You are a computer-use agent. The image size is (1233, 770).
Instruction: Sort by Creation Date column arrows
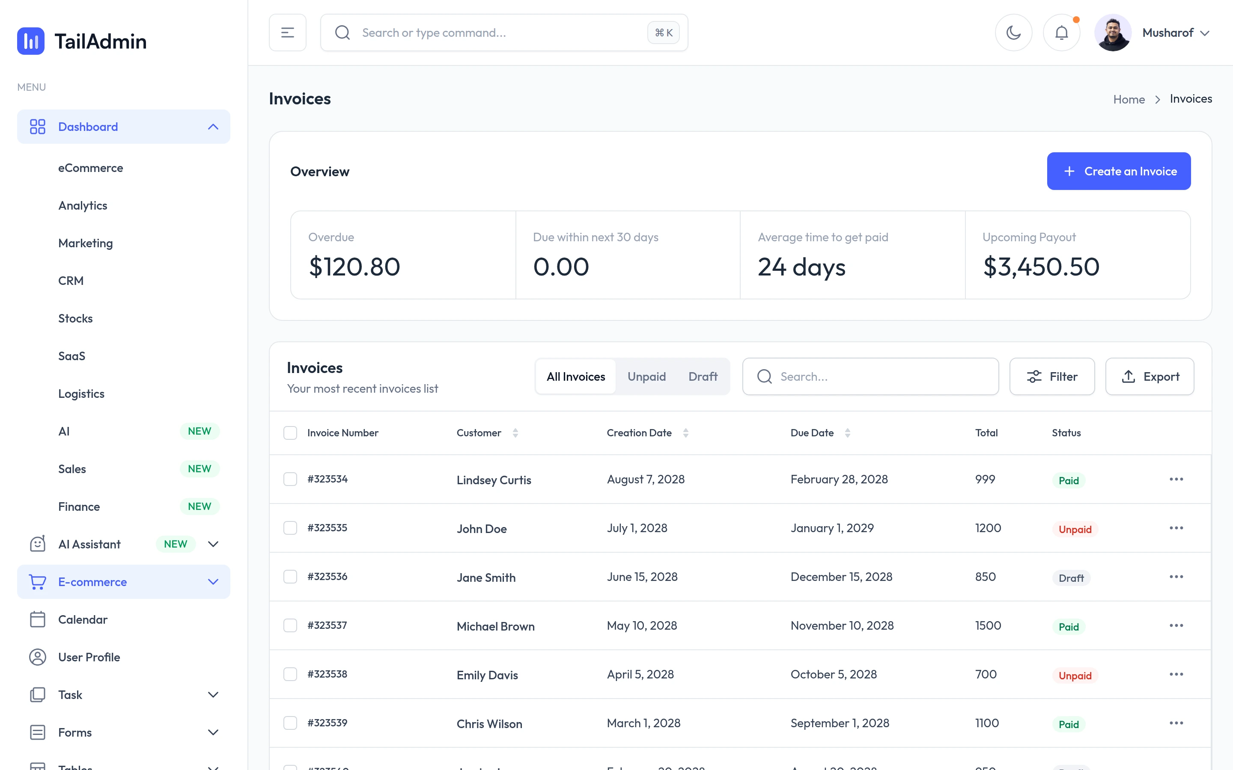click(686, 433)
